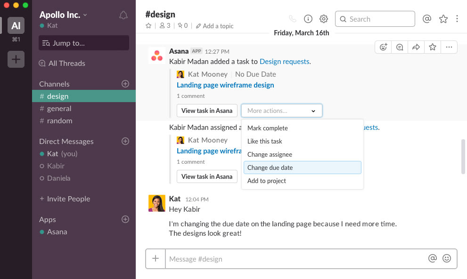Screen dimensions: 467x279
Task: Select Change due date option
Action: point(302,167)
